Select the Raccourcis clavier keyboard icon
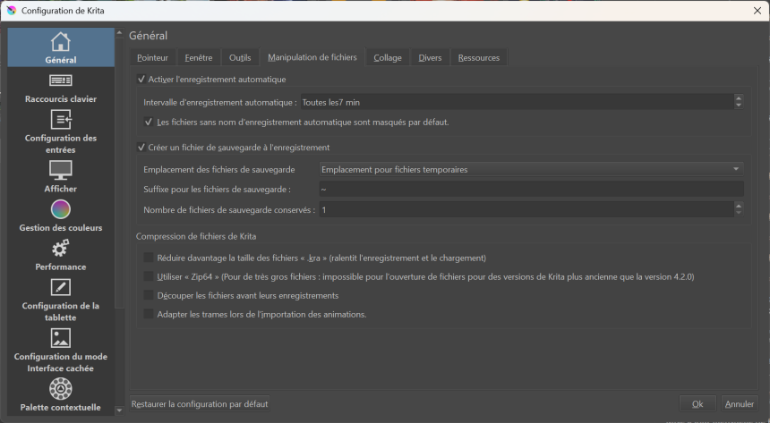The width and height of the screenshot is (770, 423). click(60, 81)
